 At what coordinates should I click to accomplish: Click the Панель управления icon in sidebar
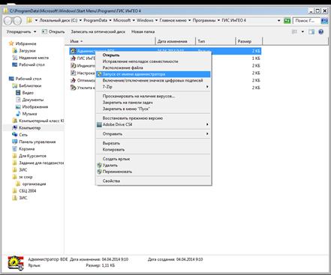coord(15,142)
